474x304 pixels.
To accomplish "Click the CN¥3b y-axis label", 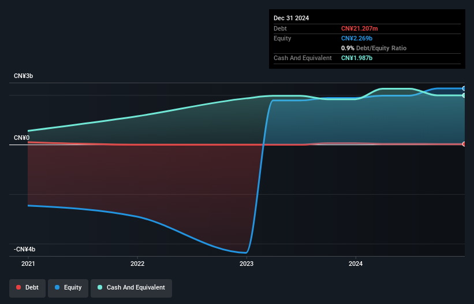I will click(23, 76).
